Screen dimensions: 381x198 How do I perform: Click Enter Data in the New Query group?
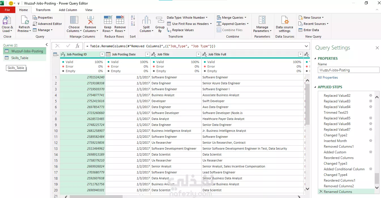point(309,30)
